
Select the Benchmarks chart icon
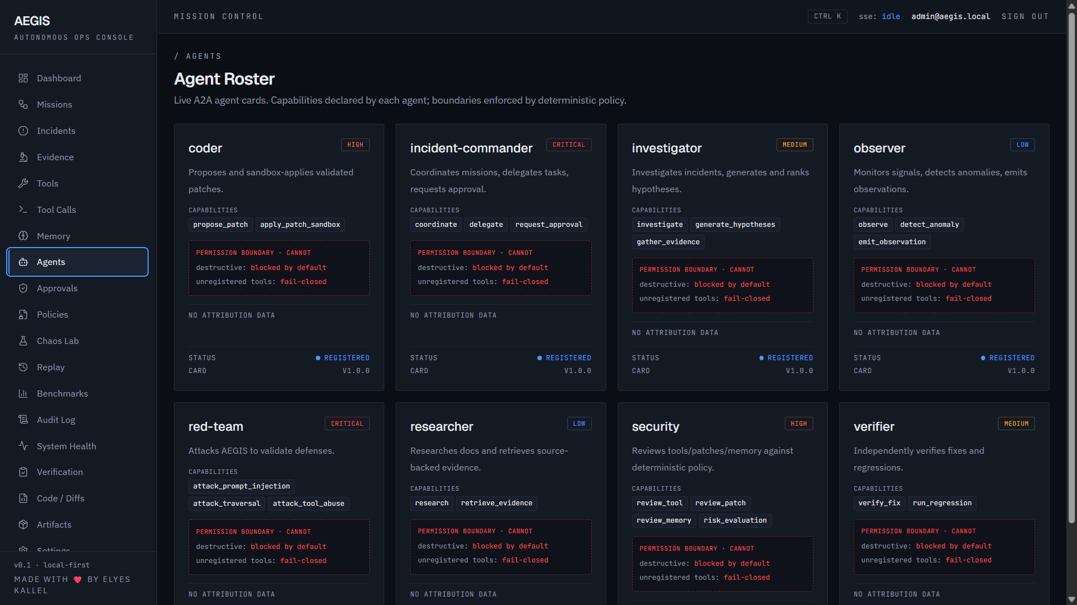[23, 394]
